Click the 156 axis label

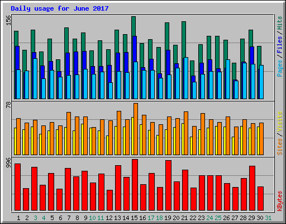8,20
